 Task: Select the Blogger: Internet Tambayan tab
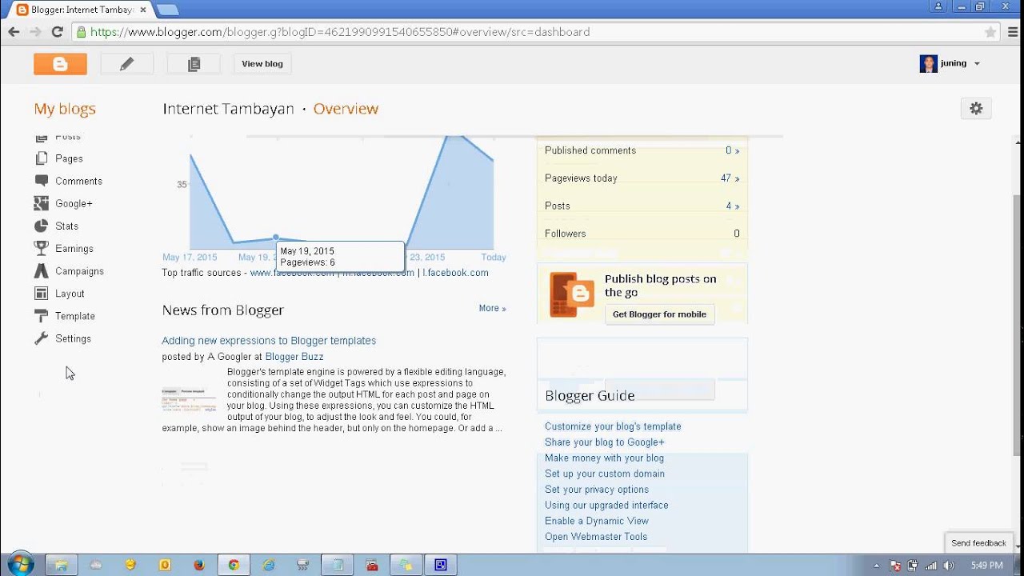pos(78,10)
